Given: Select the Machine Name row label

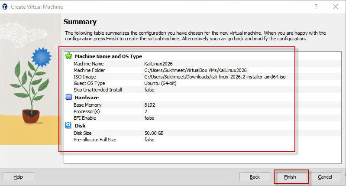Looking at the screenshot, I should [89, 64].
